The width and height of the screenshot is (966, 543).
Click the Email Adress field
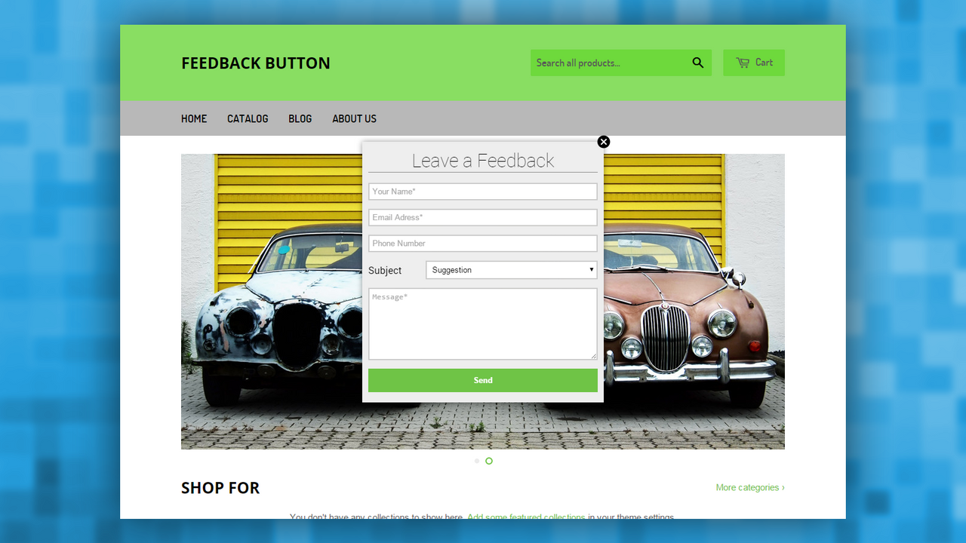(x=483, y=217)
